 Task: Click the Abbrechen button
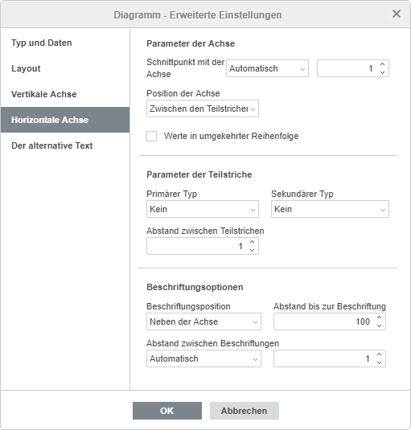(x=245, y=411)
